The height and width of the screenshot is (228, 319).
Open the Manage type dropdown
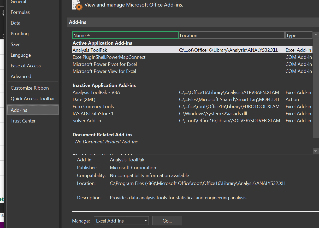(121, 221)
